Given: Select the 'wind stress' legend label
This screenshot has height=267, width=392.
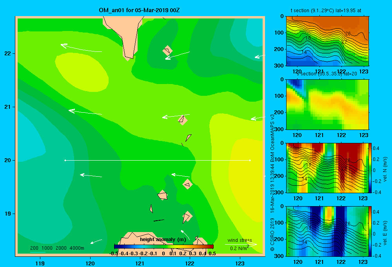Looking at the screenshot, I should coord(240,240).
